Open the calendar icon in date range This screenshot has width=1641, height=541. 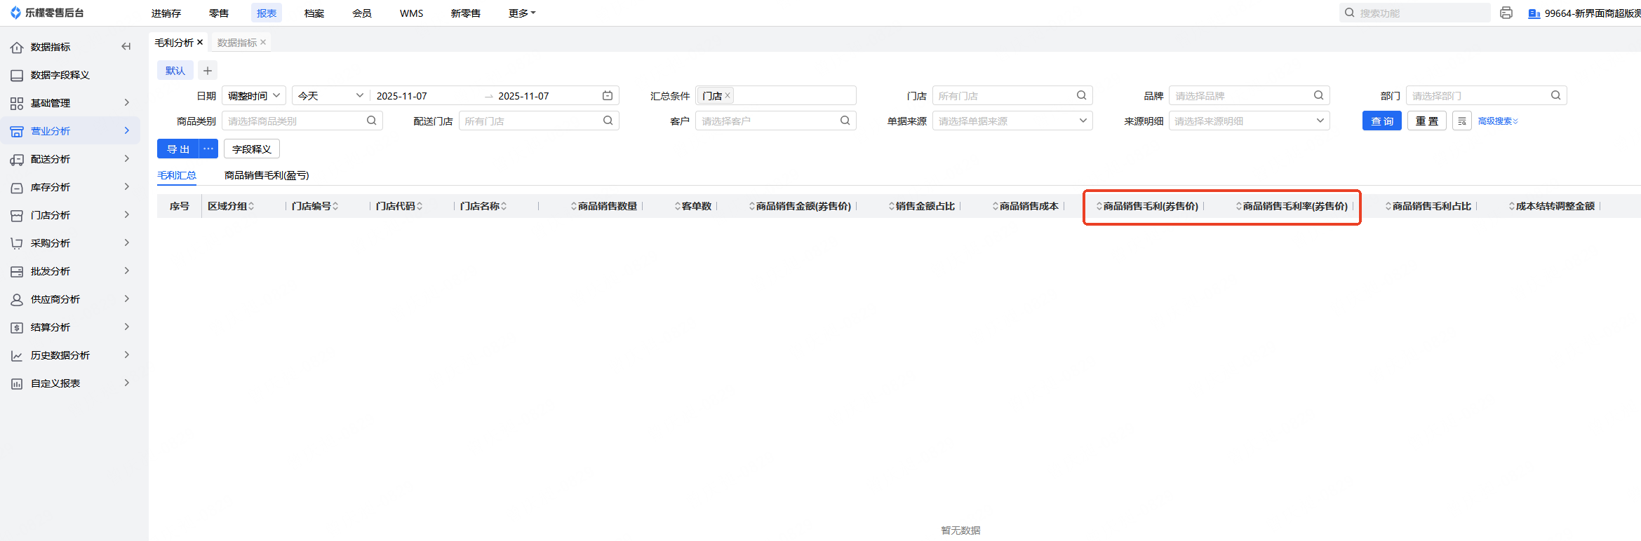tap(608, 95)
